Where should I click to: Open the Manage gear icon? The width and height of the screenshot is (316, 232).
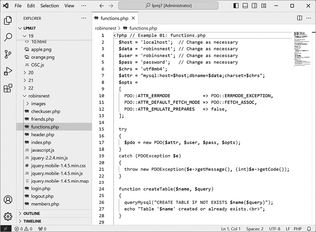8,216
